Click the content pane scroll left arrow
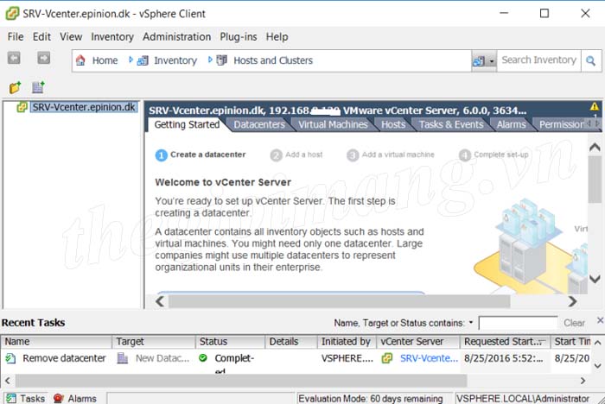This screenshot has height=404, width=605. point(160,301)
